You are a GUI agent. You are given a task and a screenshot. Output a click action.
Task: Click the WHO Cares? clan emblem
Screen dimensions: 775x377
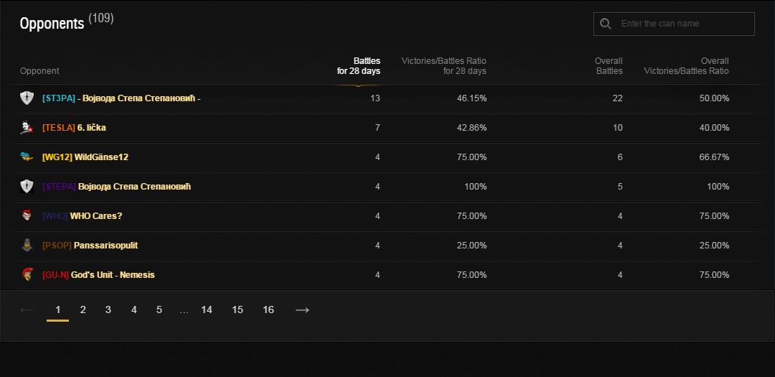[27, 216]
